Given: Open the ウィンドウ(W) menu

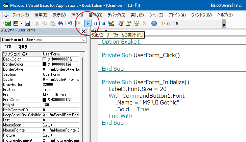Looking at the screenshot, I should point(201,15).
